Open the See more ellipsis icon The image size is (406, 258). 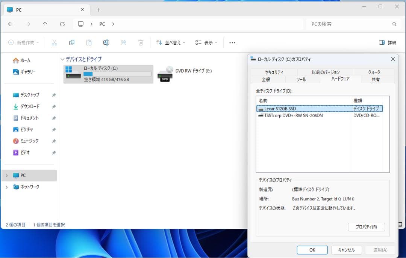coord(232,42)
